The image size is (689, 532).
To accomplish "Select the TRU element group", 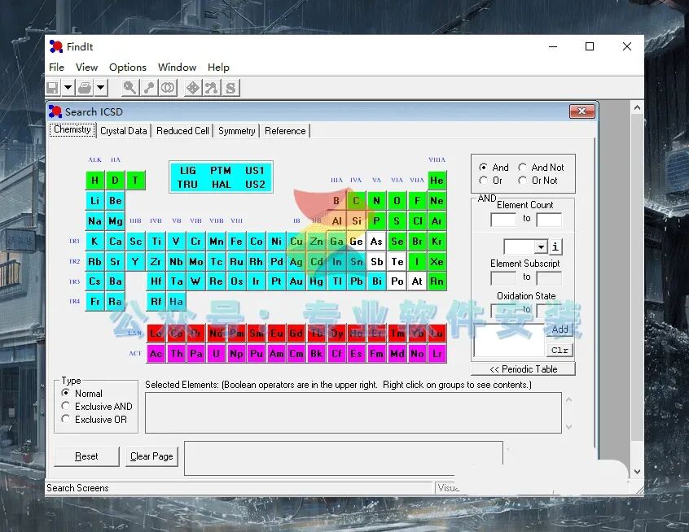I will coord(187,185).
